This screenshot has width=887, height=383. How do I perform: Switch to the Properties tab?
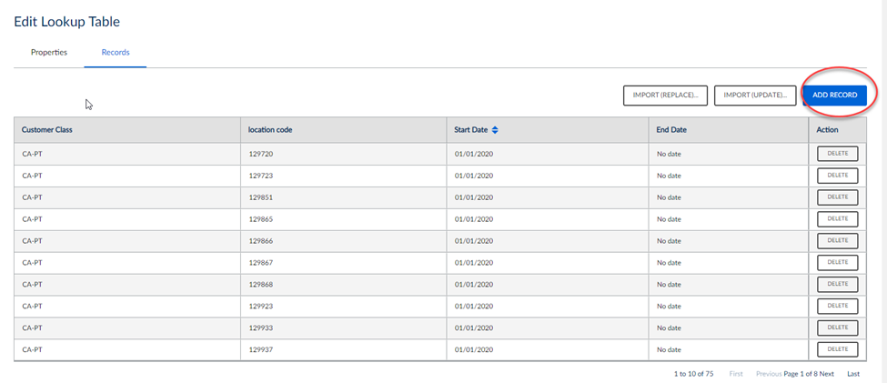click(x=49, y=53)
